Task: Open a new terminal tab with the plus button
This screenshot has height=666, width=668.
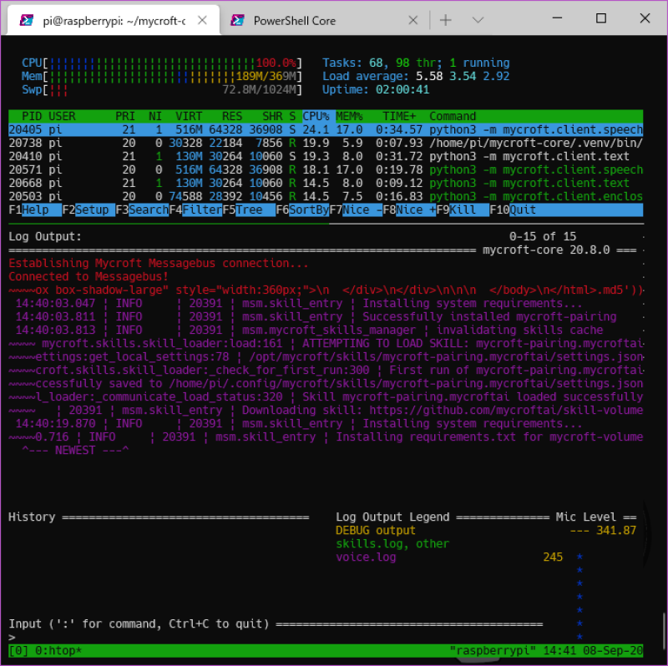Action: point(446,20)
